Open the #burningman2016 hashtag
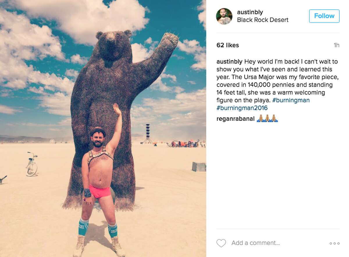Viewport: 349px width, 257px height. pos(242,108)
